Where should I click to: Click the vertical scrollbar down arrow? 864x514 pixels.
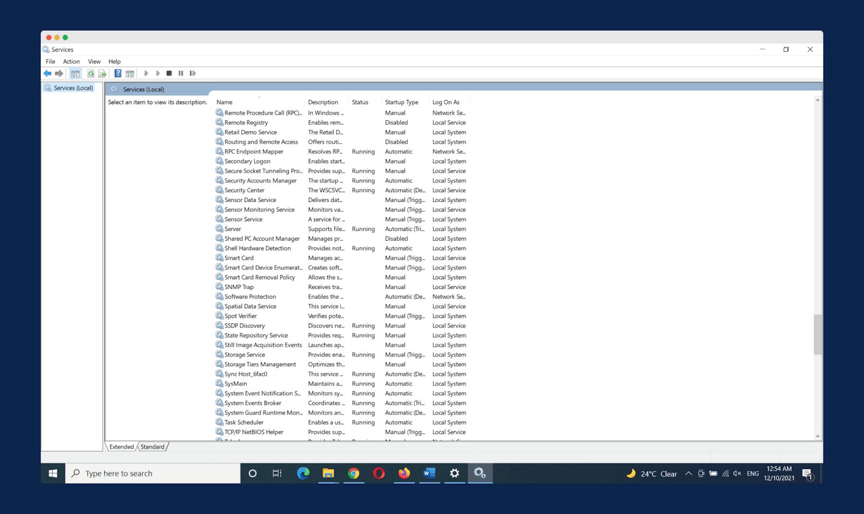818,436
